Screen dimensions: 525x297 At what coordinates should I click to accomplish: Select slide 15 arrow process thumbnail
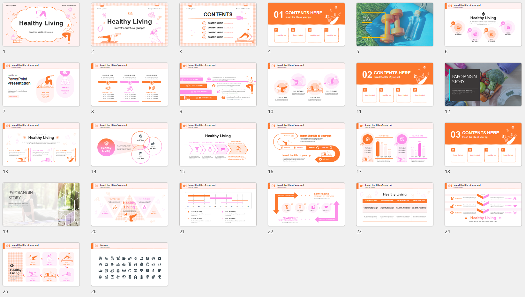pos(218,145)
